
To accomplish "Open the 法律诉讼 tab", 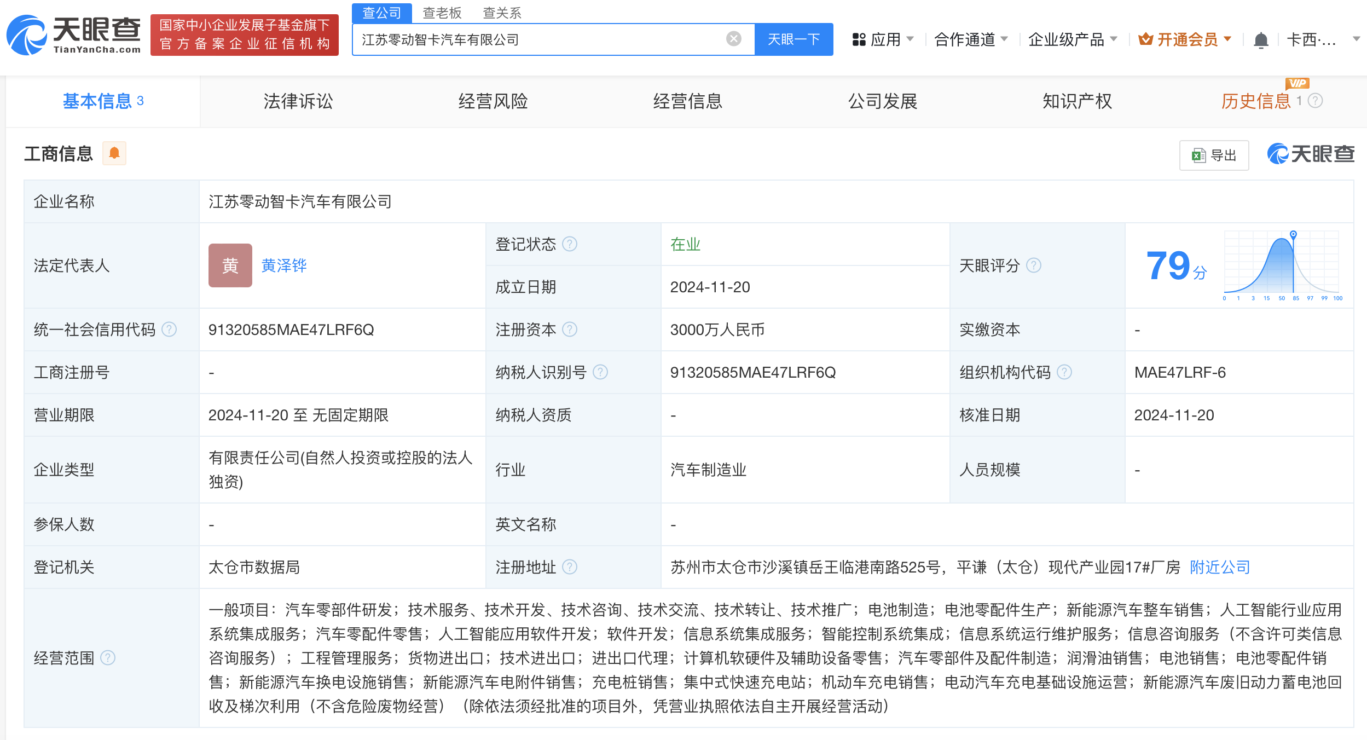I will pos(298,101).
